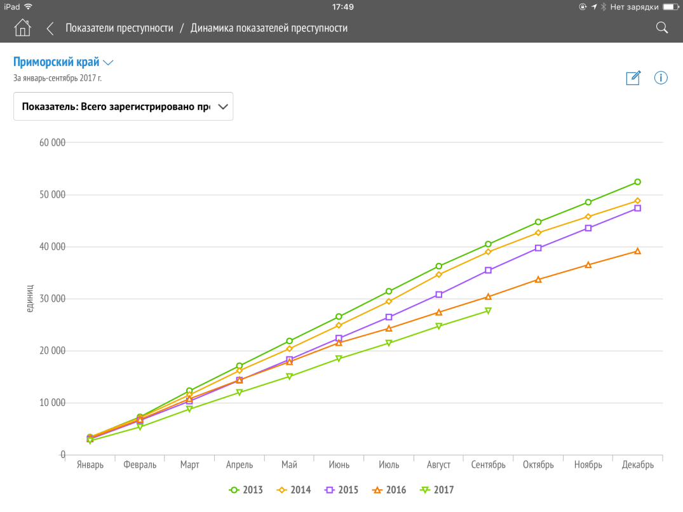The image size is (683, 512).
Task: Tap the 2013 December data point
Action: click(x=637, y=182)
